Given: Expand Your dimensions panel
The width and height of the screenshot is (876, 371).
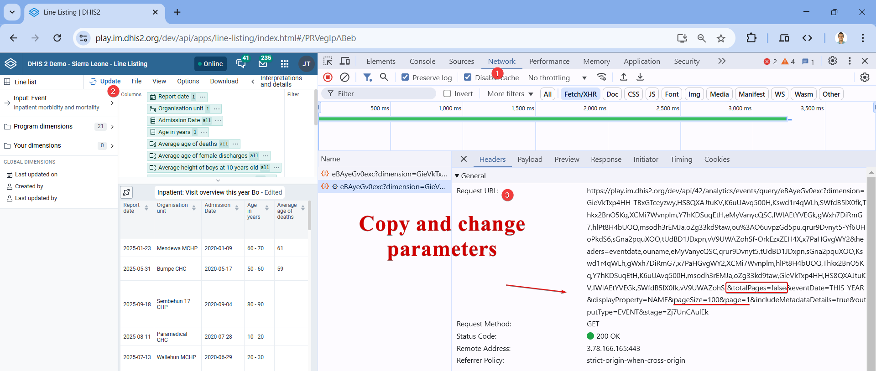Looking at the screenshot, I should point(59,145).
